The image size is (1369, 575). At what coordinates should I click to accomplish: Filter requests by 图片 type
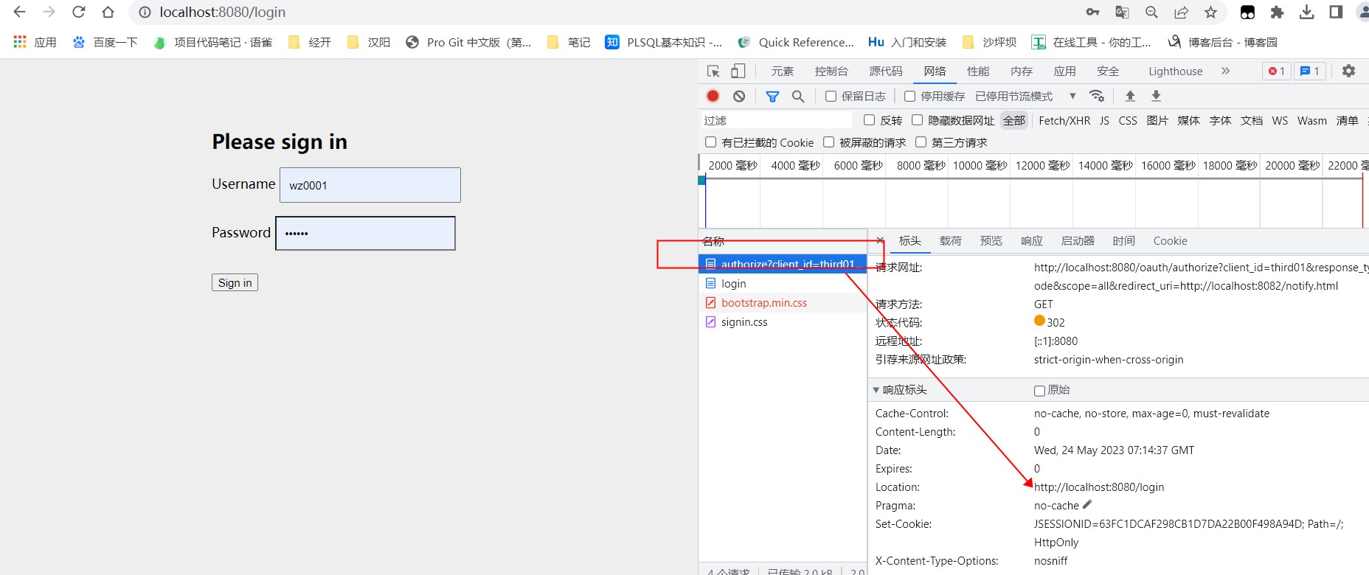click(x=1157, y=120)
